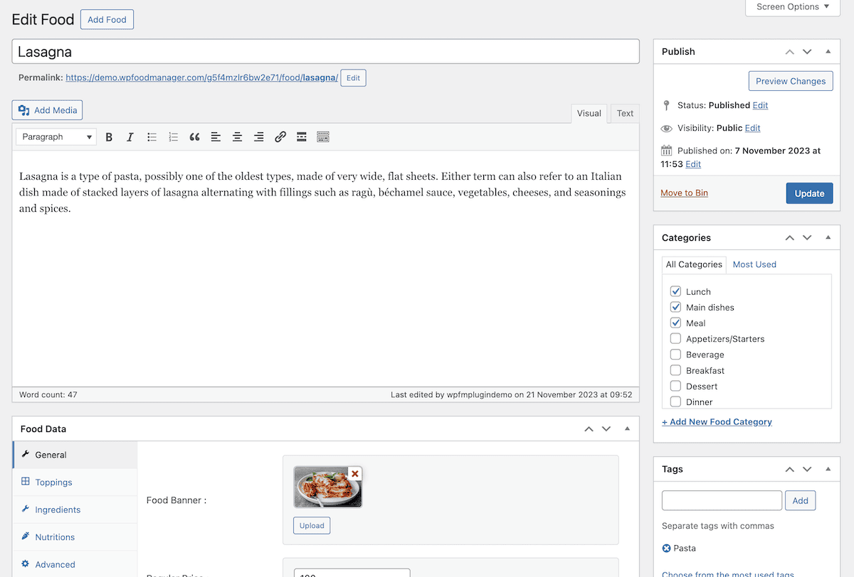
Task: Check the Breakfast category
Action: pos(675,370)
